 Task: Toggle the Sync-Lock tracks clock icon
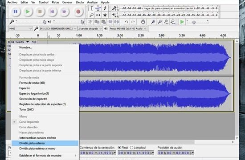(x=143, y=22)
